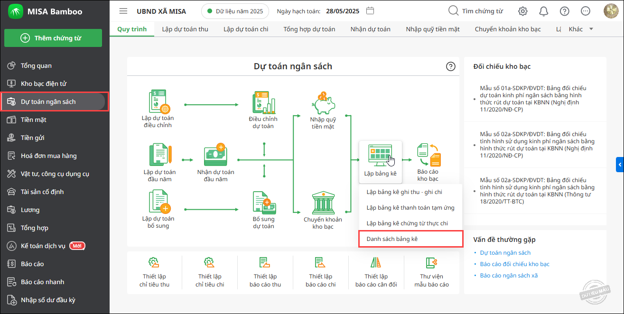The image size is (624, 314).
Task: Click the Lập bảng kê icon
Action: click(381, 155)
